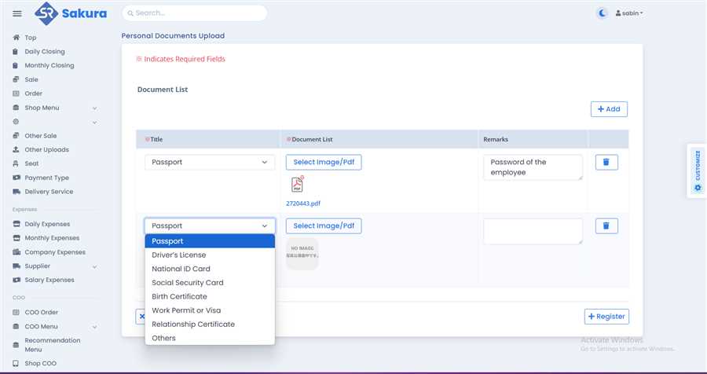Click the No Image placeholder thumbnail
Screen dimensions: 707x374
pos(302,254)
